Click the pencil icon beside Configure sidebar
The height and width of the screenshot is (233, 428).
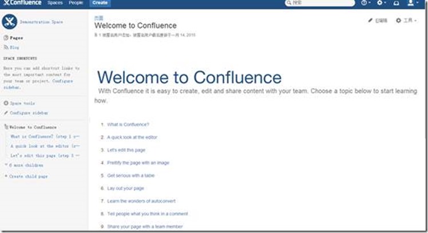[6, 113]
